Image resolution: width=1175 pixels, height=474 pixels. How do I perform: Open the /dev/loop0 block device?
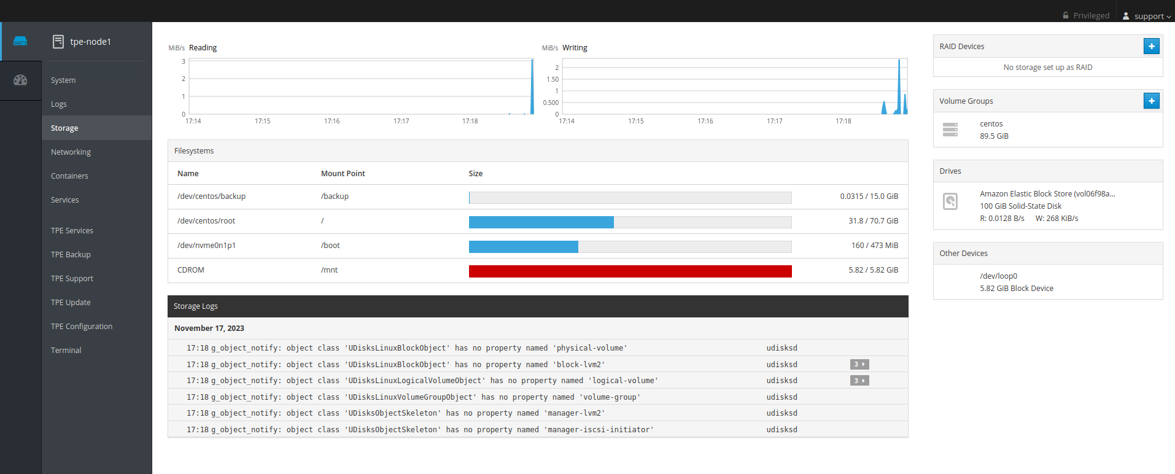[998, 276]
